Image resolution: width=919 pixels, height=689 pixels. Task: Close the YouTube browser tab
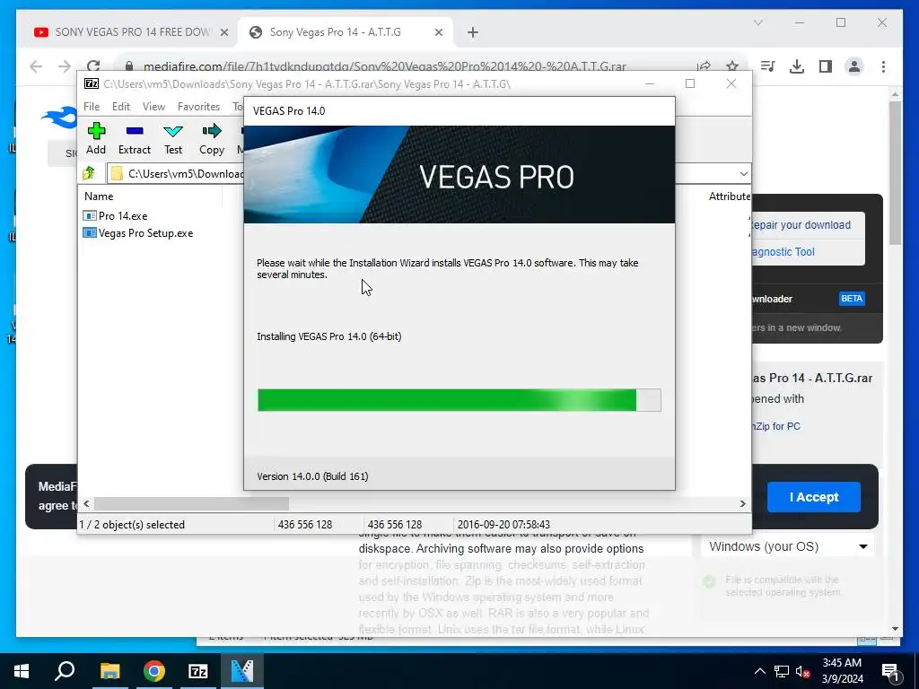[x=223, y=33]
